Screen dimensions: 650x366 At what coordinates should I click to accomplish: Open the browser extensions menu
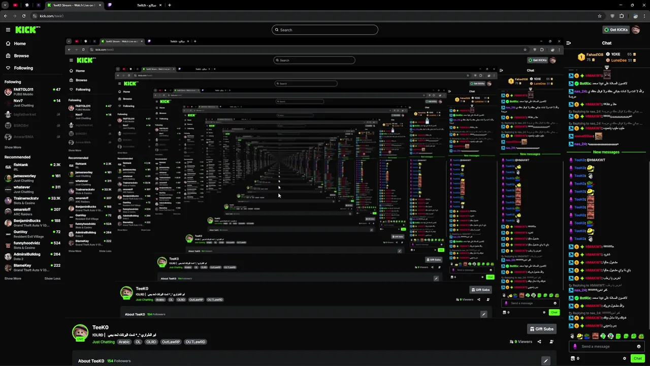tap(622, 16)
